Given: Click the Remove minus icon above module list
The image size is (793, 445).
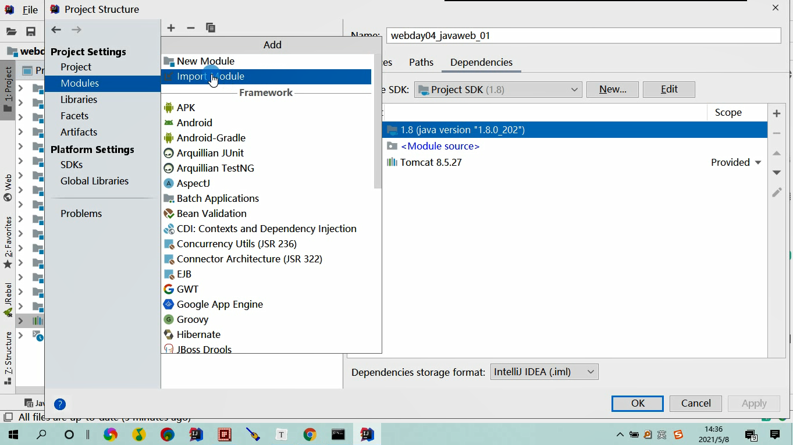Looking at the screenshot, I should click(191, 28).
